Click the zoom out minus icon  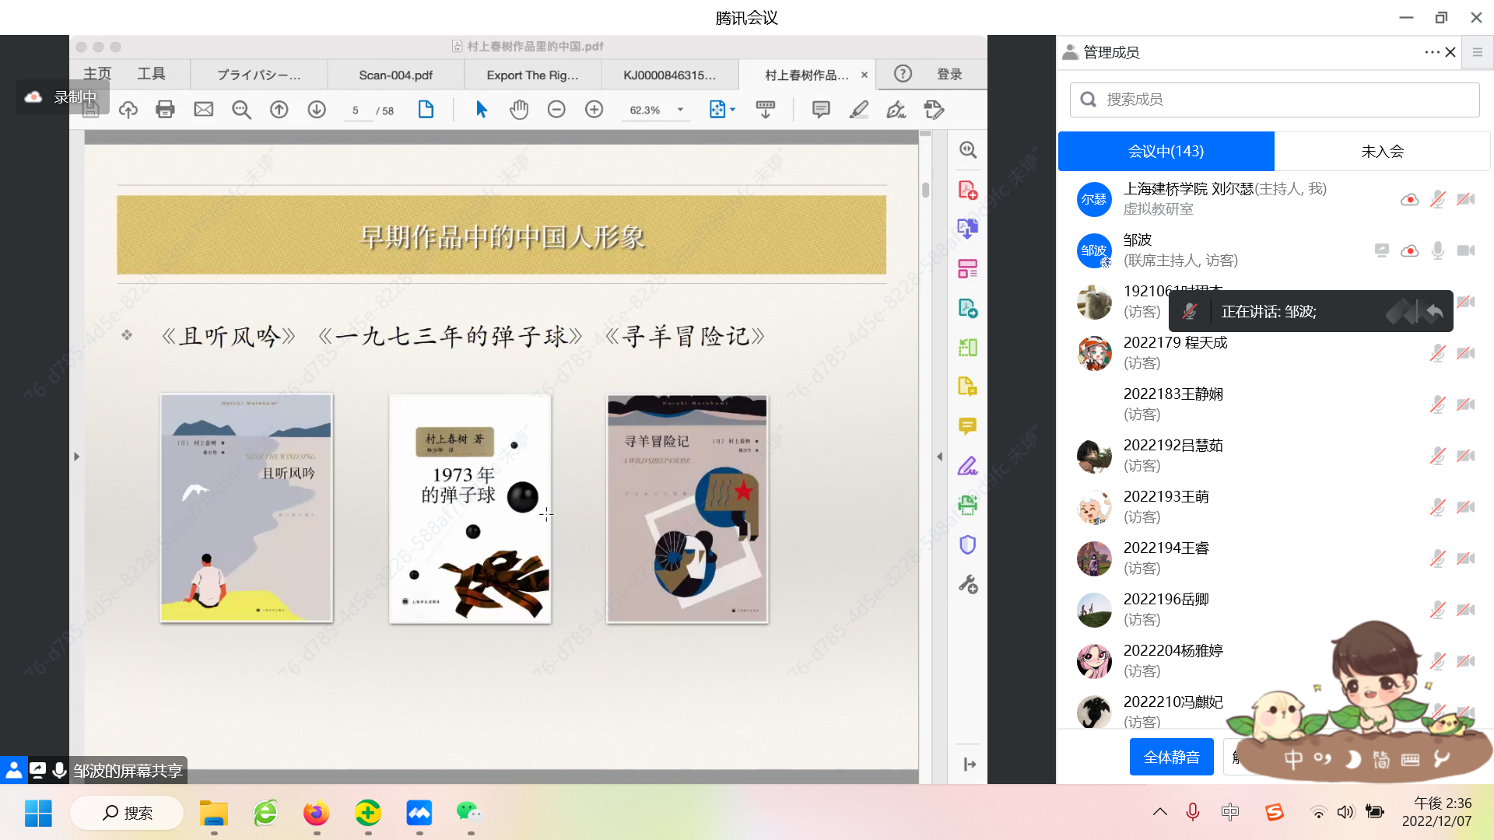(556, 110)
